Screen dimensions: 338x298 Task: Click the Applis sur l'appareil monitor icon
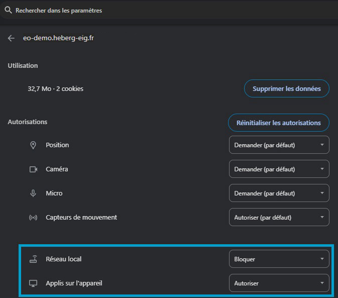point(33,283)
